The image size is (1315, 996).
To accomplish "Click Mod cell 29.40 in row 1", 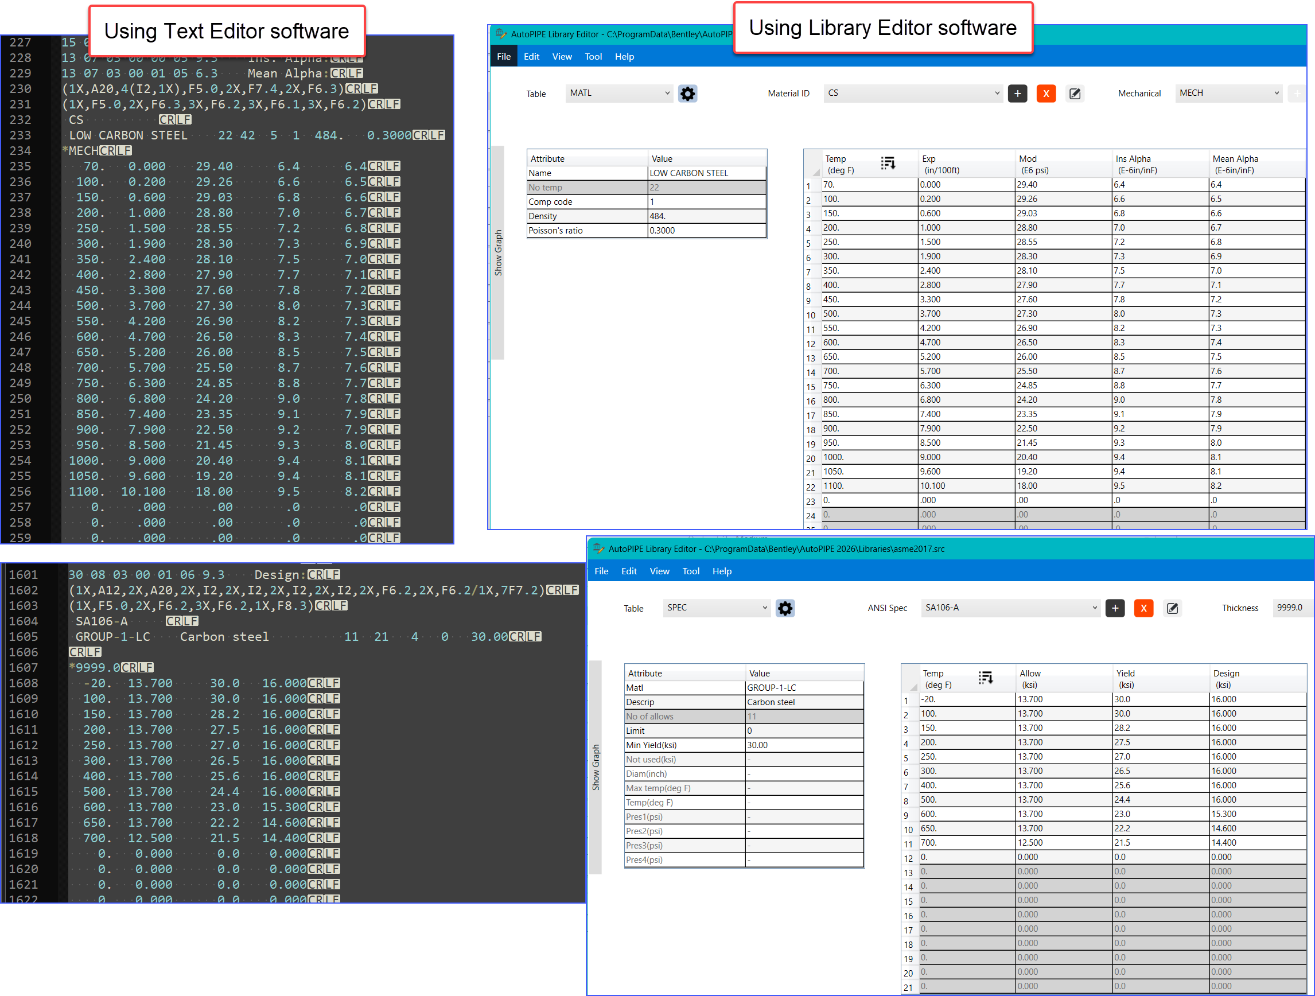I will pyautogui.click(x=1063, y=185).
